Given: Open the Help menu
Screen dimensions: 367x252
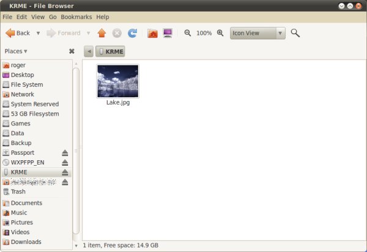Looking at the screenshot, I should (103, 17).
